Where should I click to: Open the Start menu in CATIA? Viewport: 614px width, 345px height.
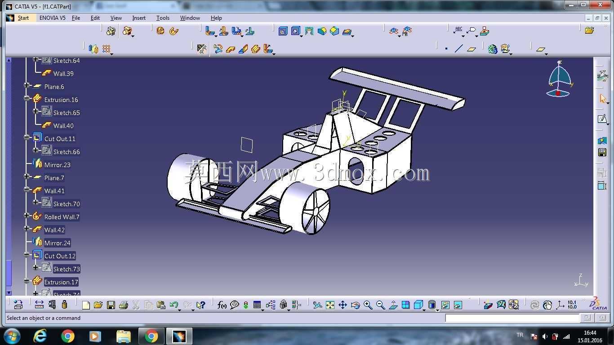23,18
